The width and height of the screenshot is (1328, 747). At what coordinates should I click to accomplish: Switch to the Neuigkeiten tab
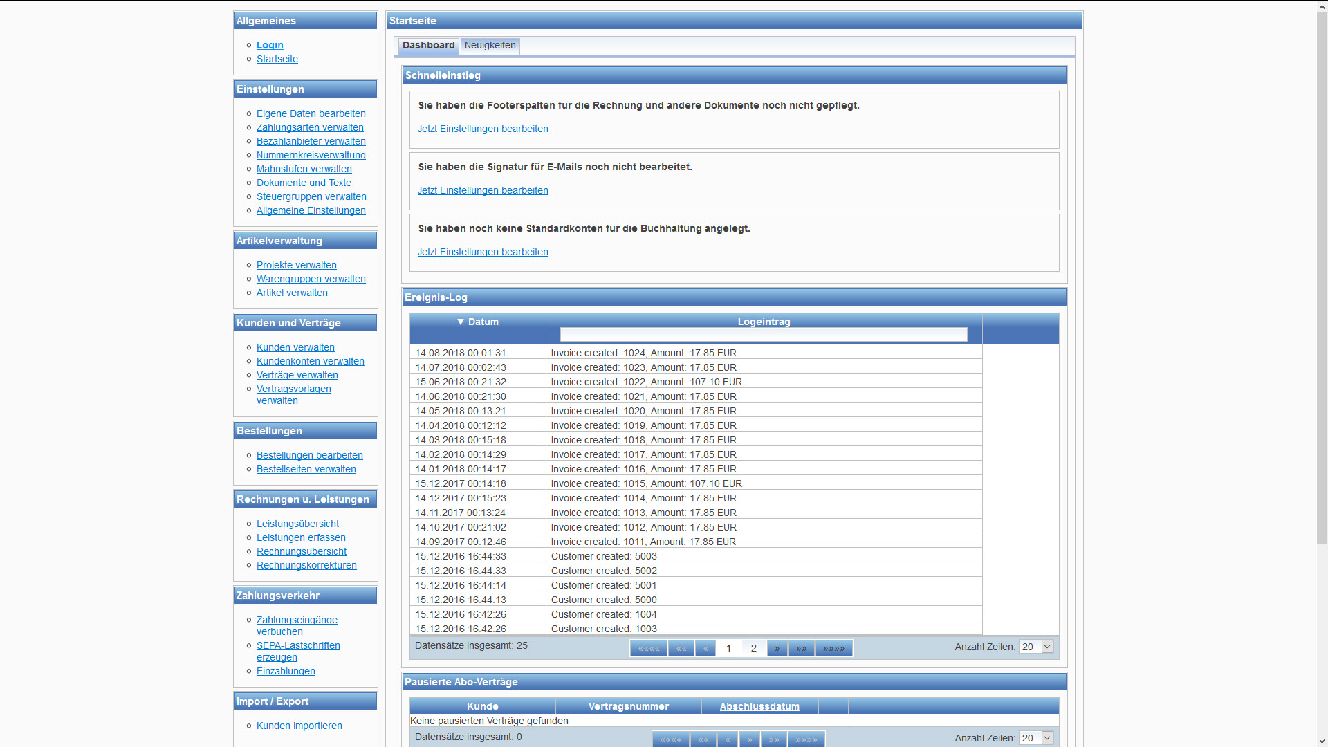coord(490,45)
